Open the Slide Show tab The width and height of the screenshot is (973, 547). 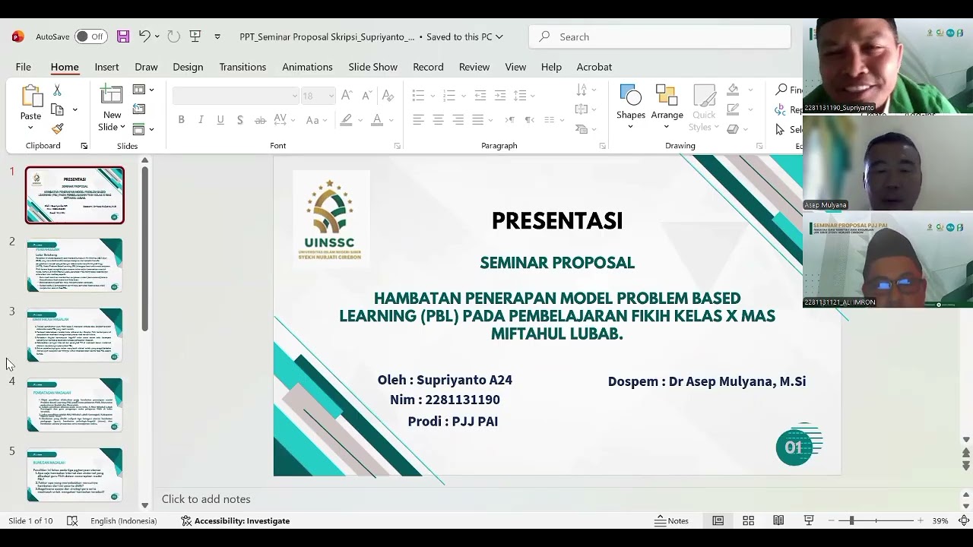point(373,67)
